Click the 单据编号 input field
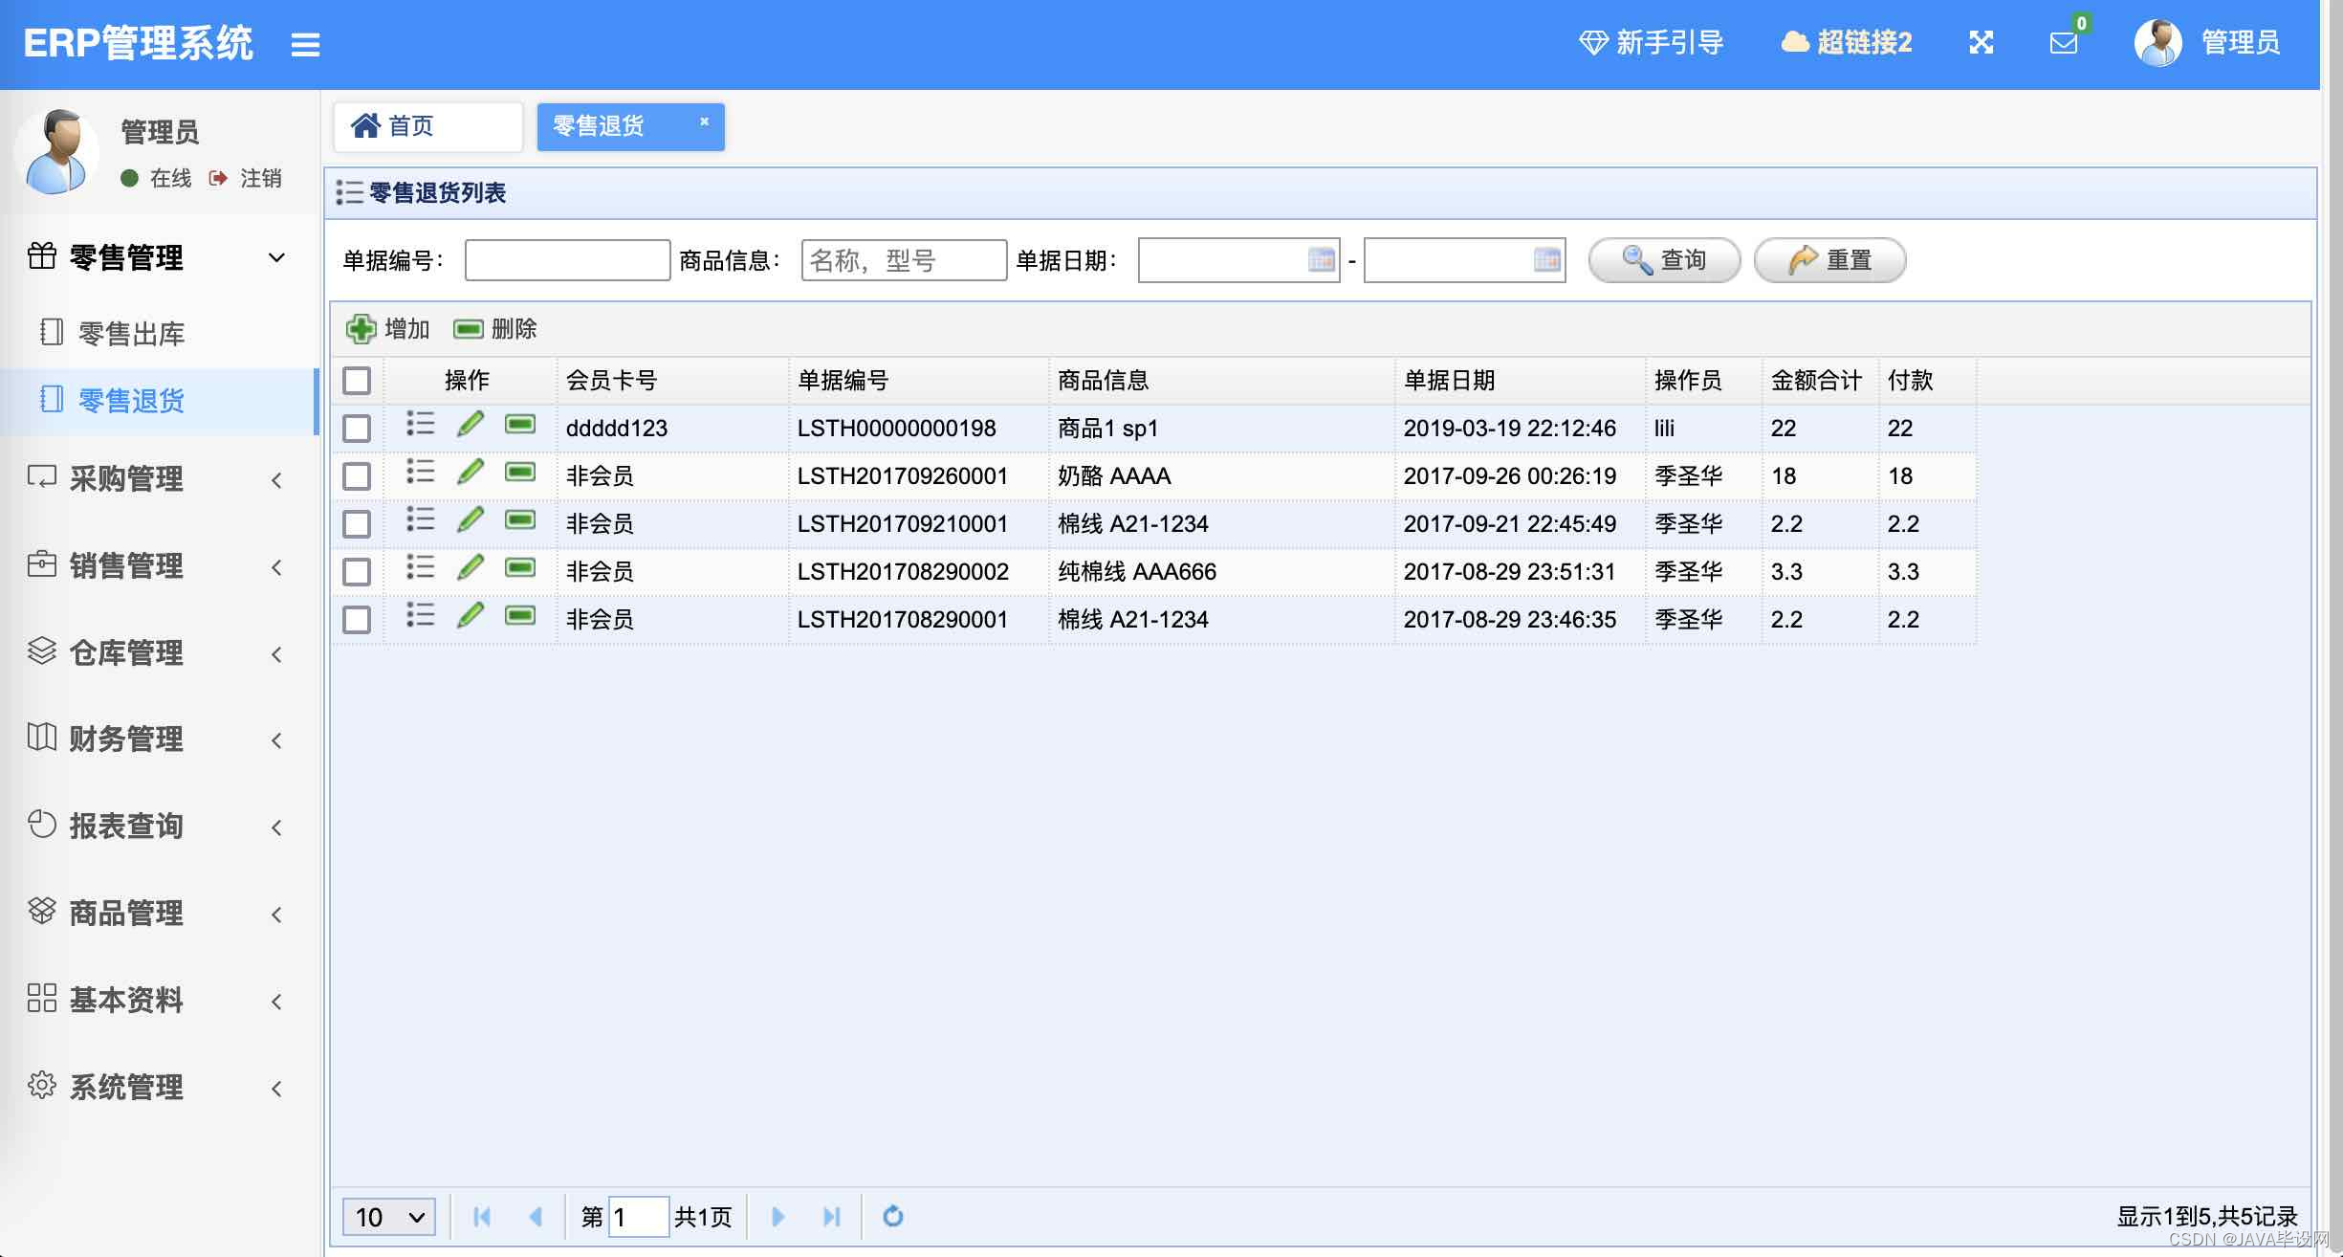The image size is (2343, 1257). pos(567,260)
